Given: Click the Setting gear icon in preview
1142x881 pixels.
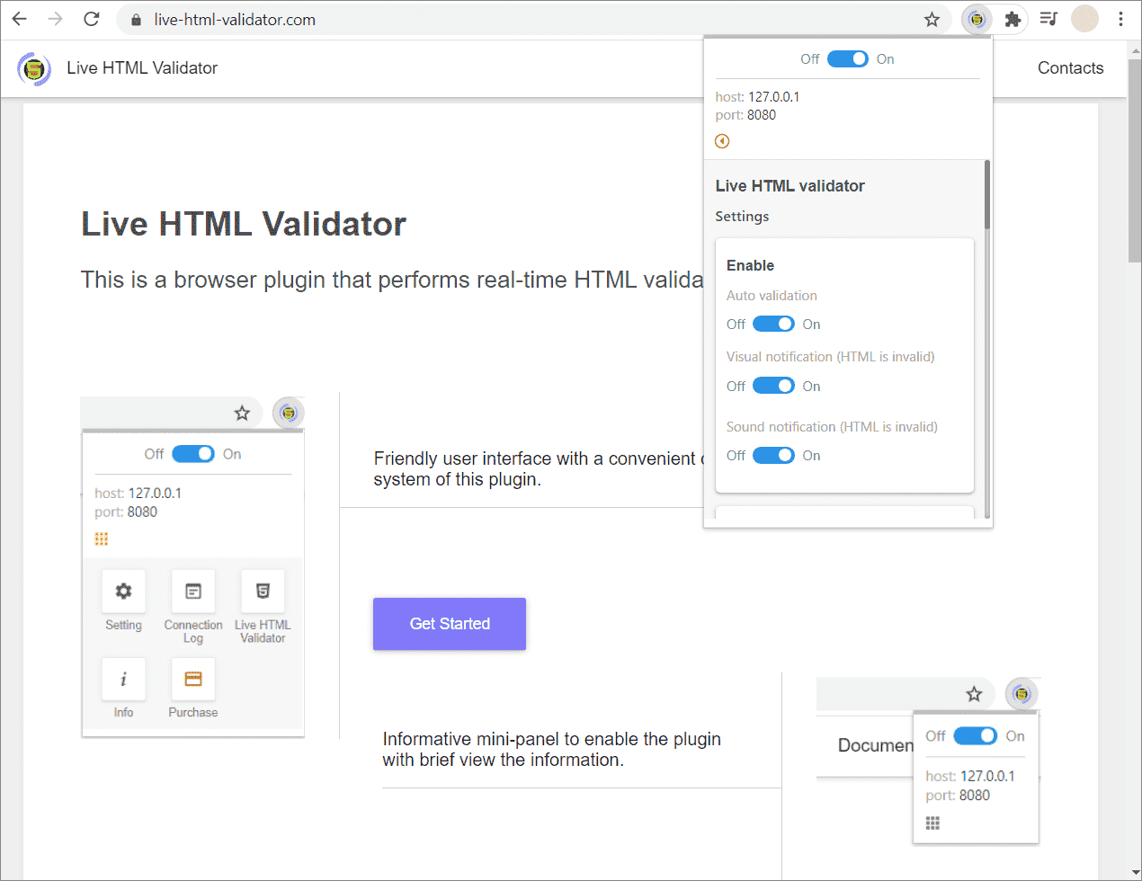Looking at the screenshot, I should [x=123, y=591].
